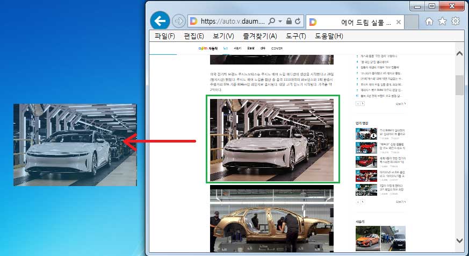
Task: Open the 도구(T) menu
Action: point(296,36)
